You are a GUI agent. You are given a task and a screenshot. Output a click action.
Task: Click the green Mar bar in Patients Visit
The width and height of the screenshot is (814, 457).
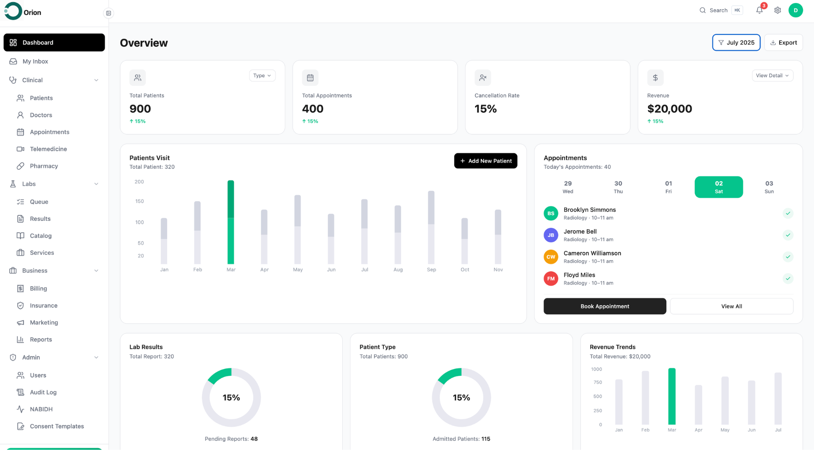(x=231, y=222)
